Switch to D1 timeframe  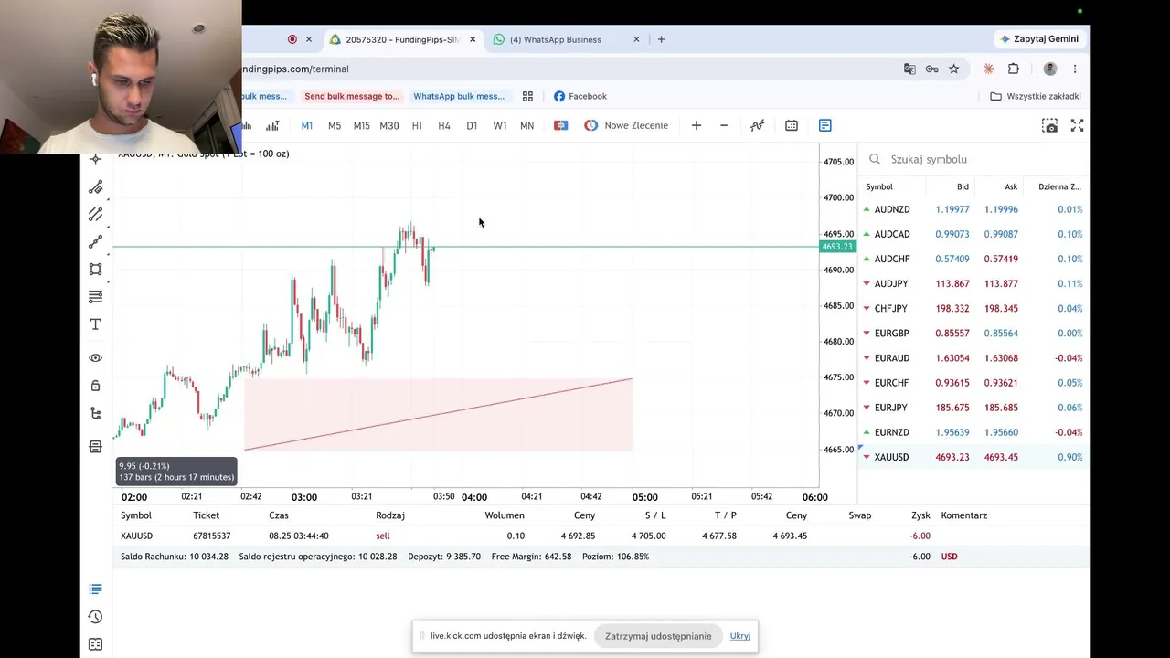[x=472, y=125]
